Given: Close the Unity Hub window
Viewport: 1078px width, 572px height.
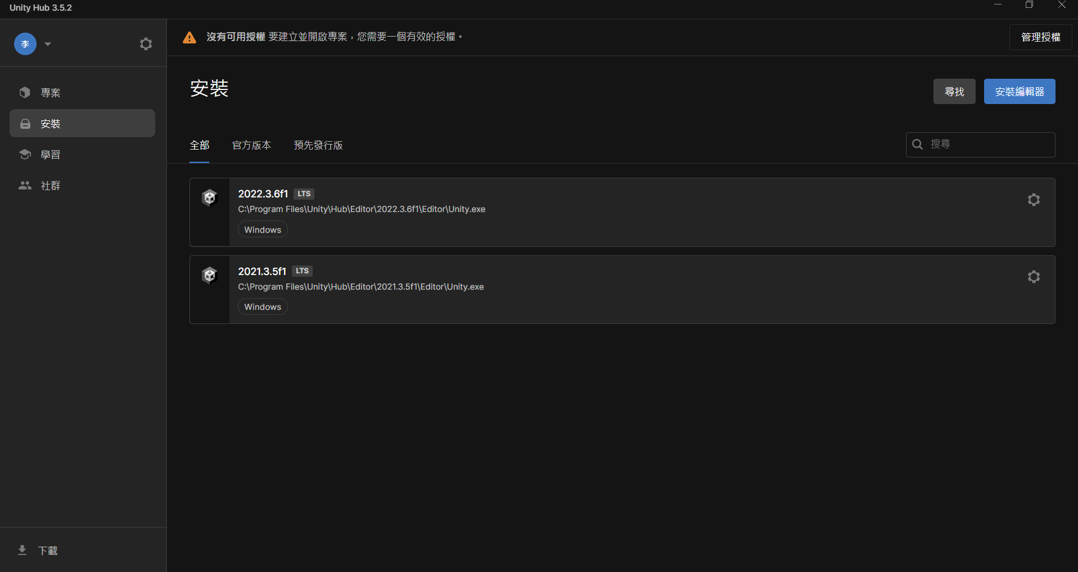Looking at the screenshot, I should (x=1062, y=5).
